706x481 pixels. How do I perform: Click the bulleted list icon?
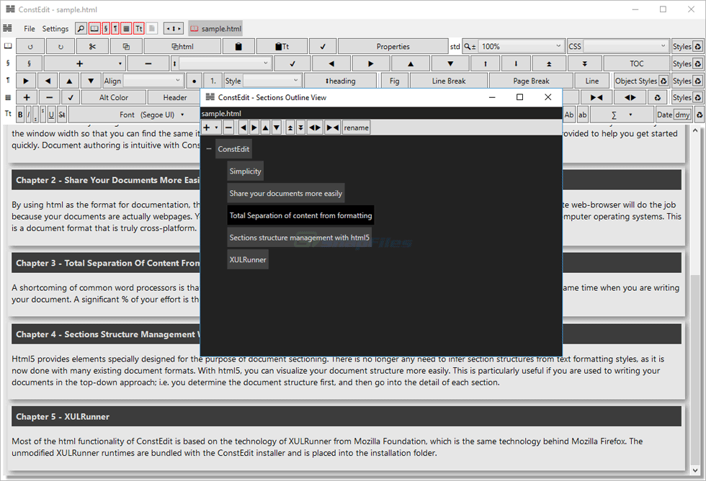[194, 81]
